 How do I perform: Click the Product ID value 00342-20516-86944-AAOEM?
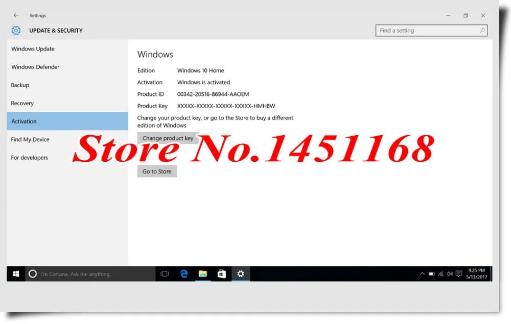click(213, 94)
